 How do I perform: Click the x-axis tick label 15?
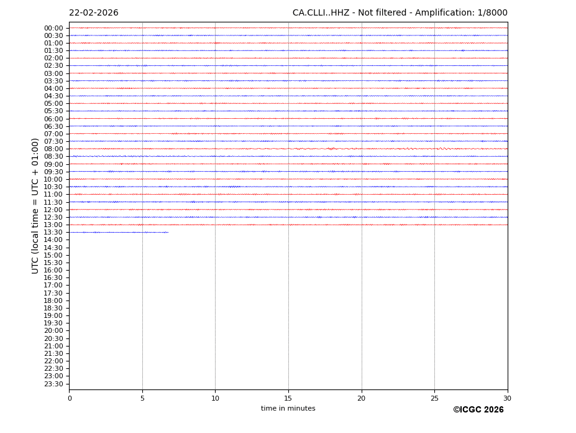pyautogui.click(x=288, y=398)
